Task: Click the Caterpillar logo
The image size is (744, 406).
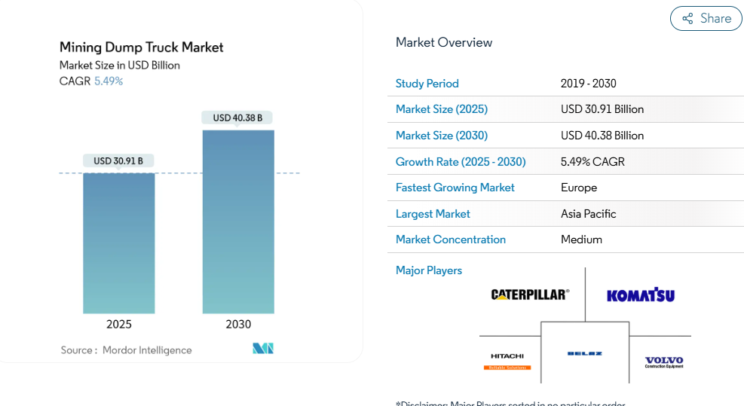Action: point(530,295)
